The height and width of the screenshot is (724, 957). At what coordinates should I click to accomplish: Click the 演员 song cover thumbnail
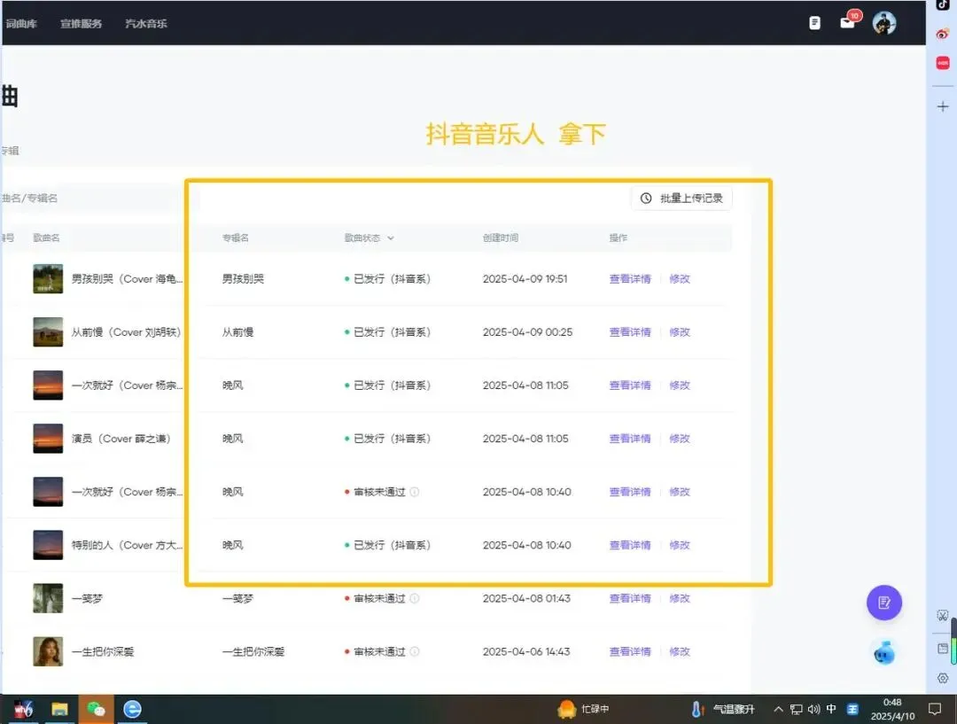click(48, 439)
